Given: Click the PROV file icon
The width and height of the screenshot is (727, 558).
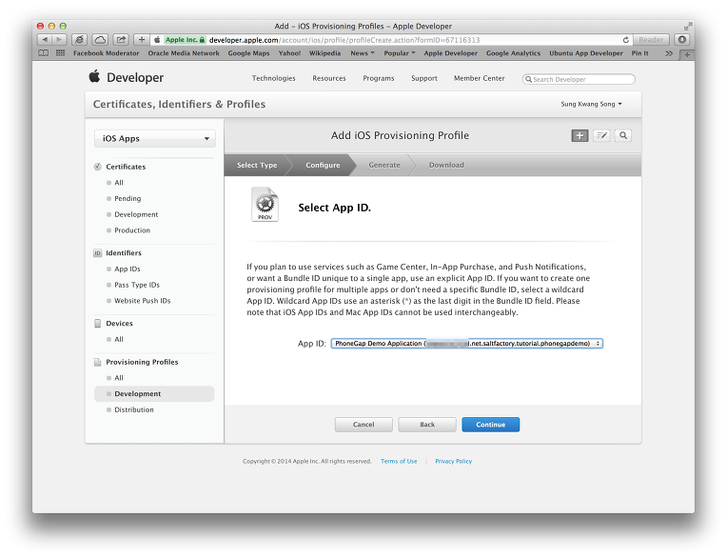Looking at the screenshot, I should [265, 204].
